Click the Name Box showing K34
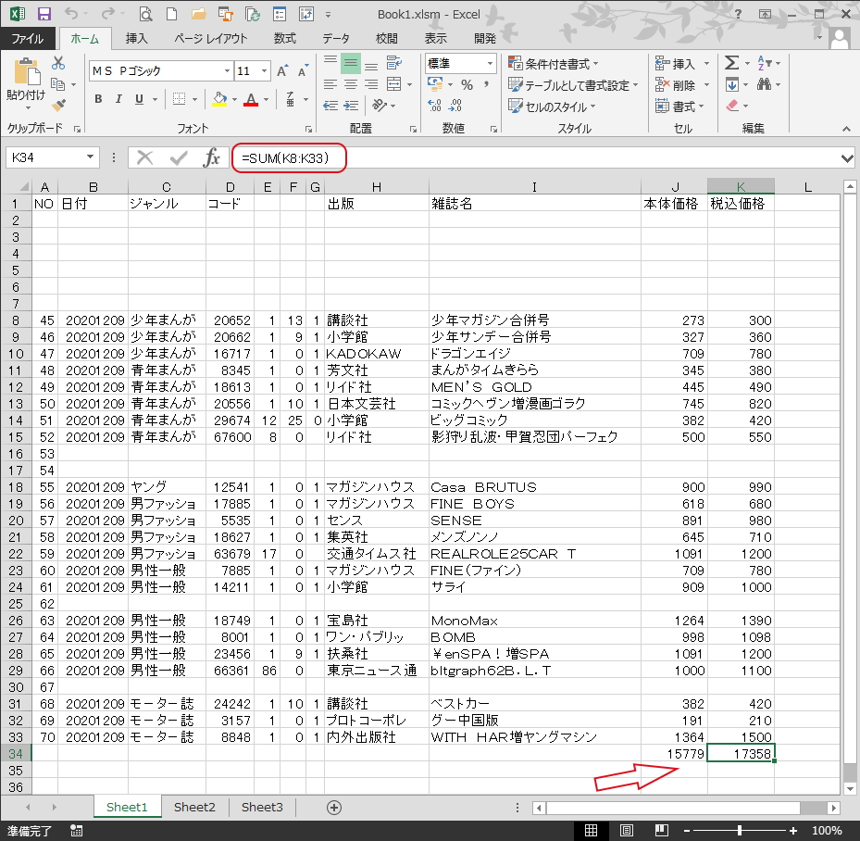 point(52,158)
